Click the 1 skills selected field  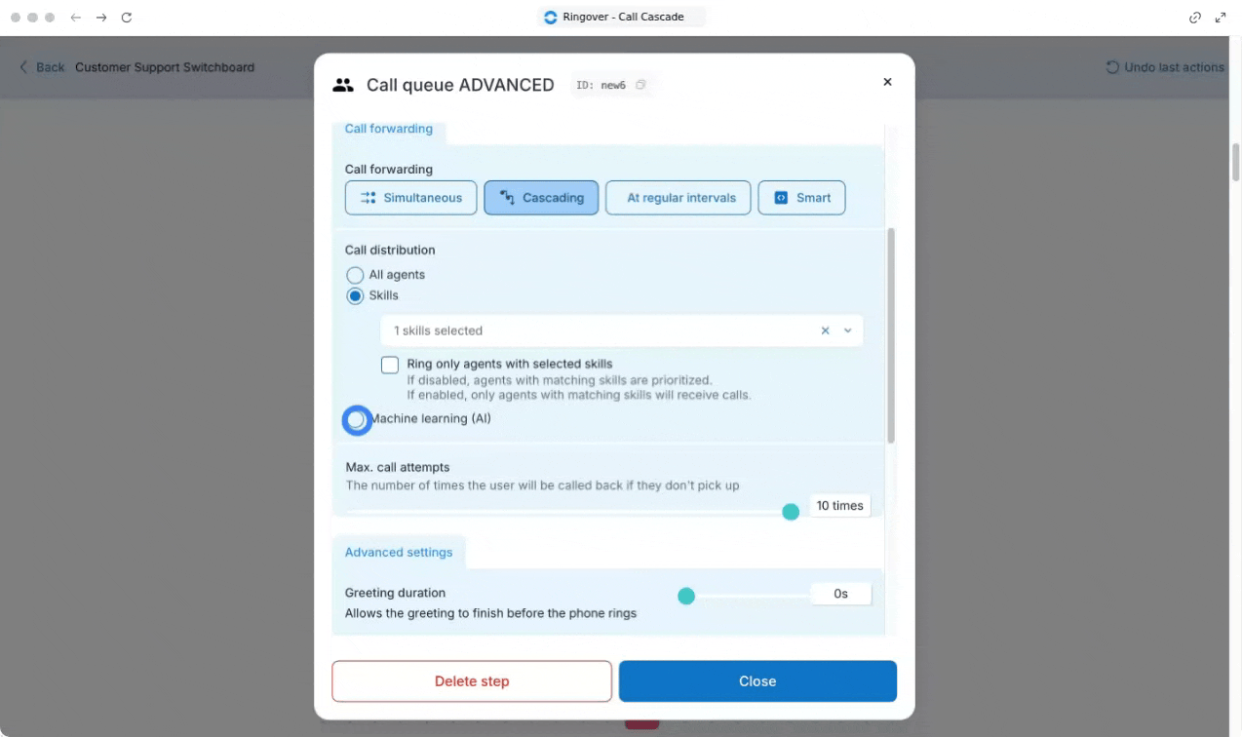[x=621, y=330]
